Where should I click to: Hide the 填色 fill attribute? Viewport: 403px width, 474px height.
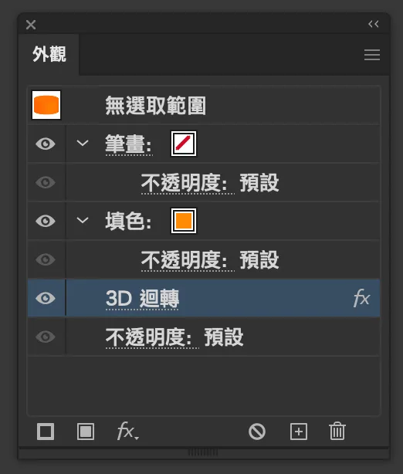(46, 221)
